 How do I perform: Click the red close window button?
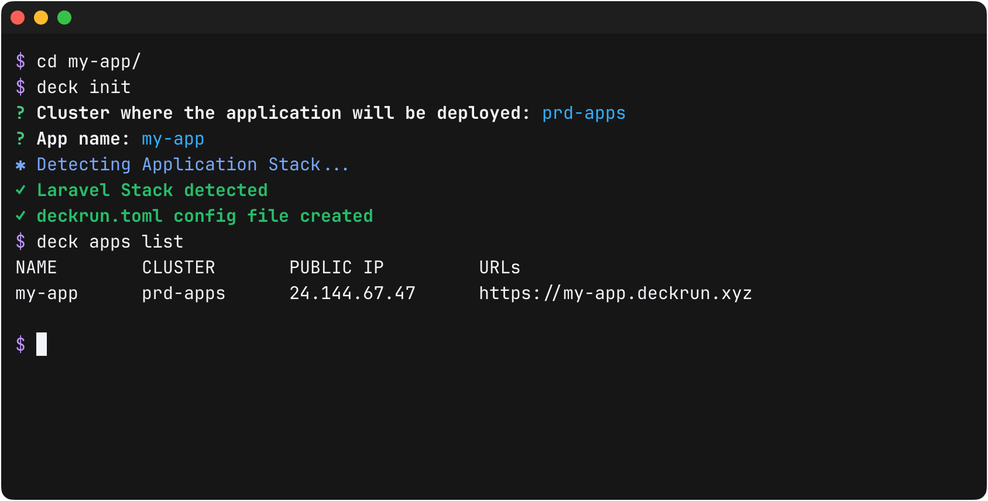pos(18,18)
